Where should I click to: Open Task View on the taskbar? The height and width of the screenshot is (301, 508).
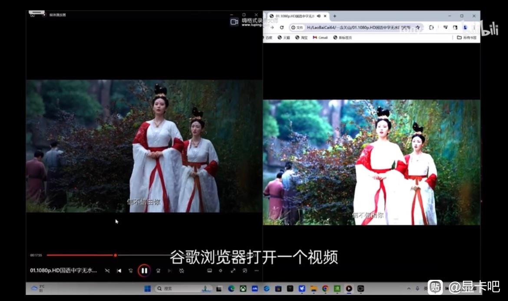pos(219,289)
